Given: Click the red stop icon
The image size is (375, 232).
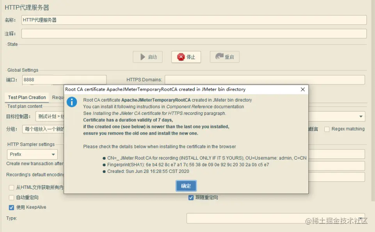Looking at the screenshot, I should pyautogui.click(x=181, y=57).
